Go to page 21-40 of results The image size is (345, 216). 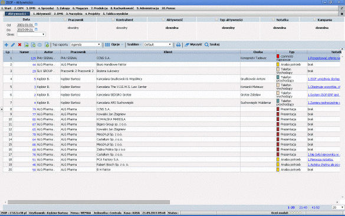click(303, 207)
